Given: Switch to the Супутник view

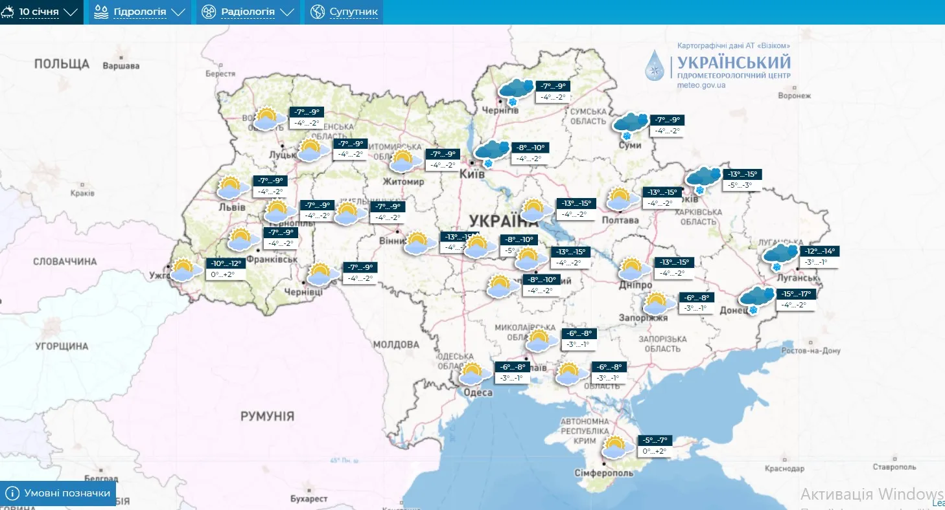Looking at the screenshot, I should coord(344,12).
